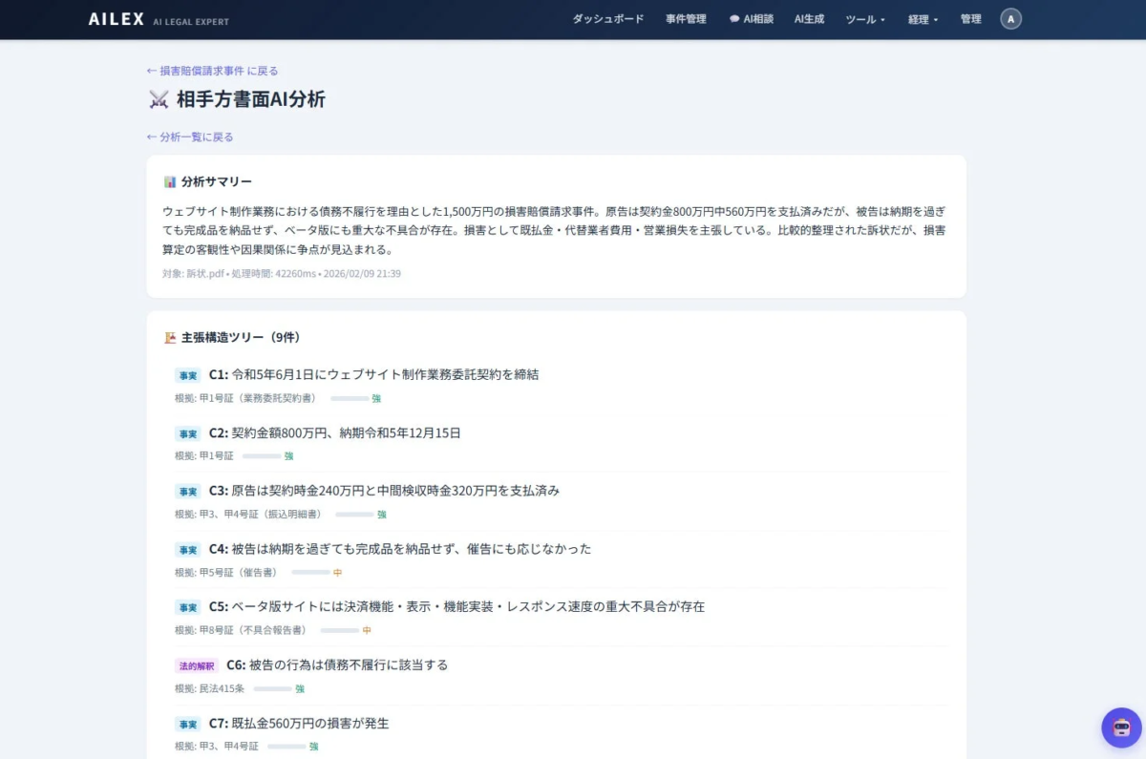Click the 事実 badge on claim C5
Viewport: 1146px width, 759px height.
[186, 606]
